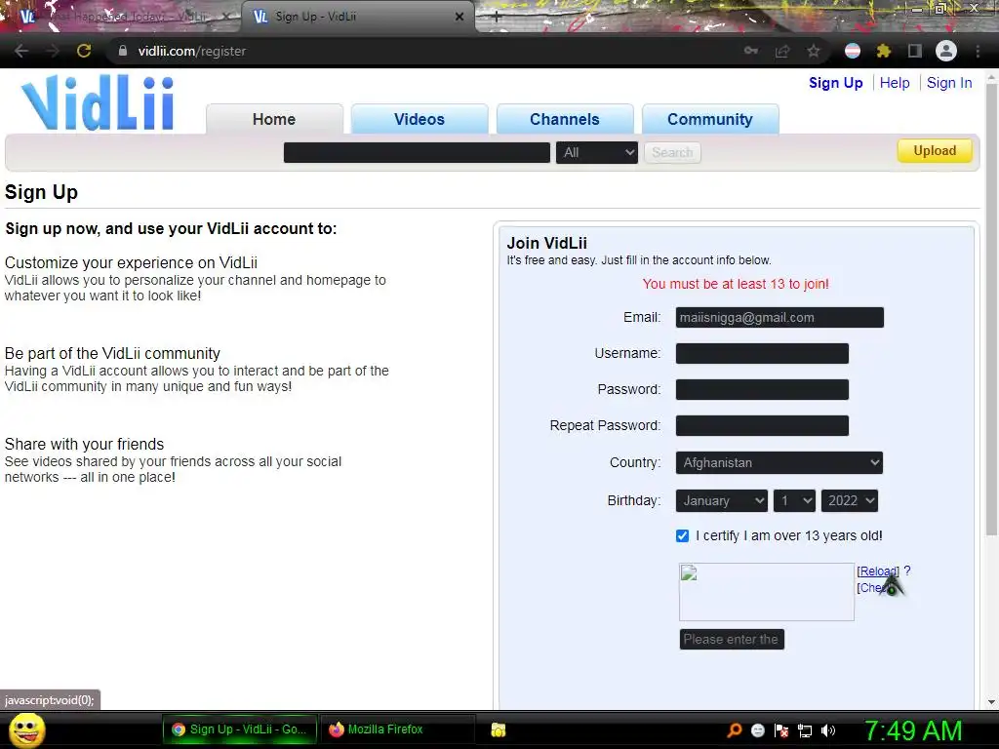
Task: Switch to Mozilla Firefox taskbar window
Action: pos(399,729)
